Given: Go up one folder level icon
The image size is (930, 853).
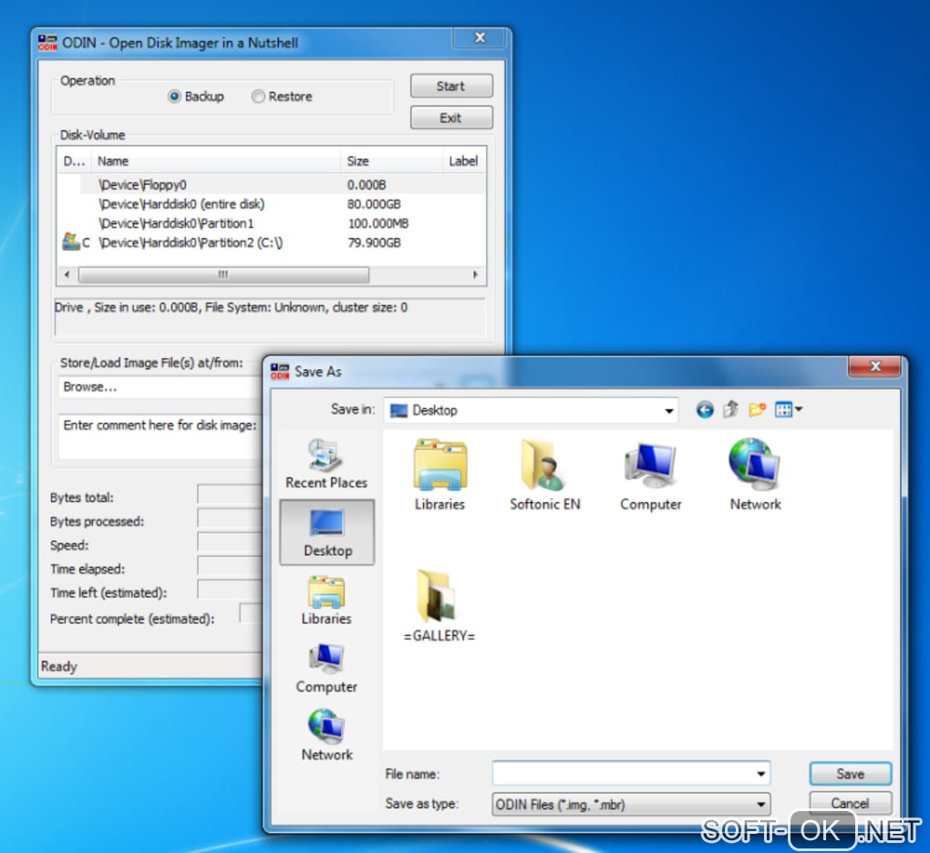Looking at the screenshot, I should (x=730, y=409).
